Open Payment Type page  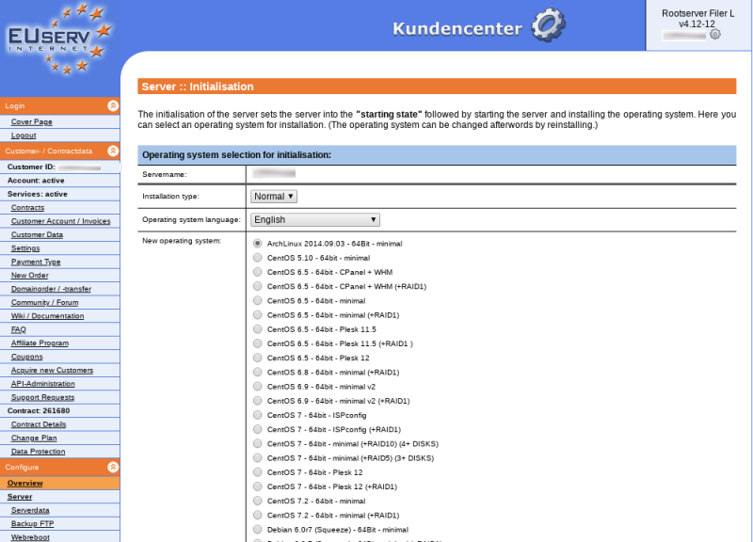pyautogui.click(x=36, y=262)
